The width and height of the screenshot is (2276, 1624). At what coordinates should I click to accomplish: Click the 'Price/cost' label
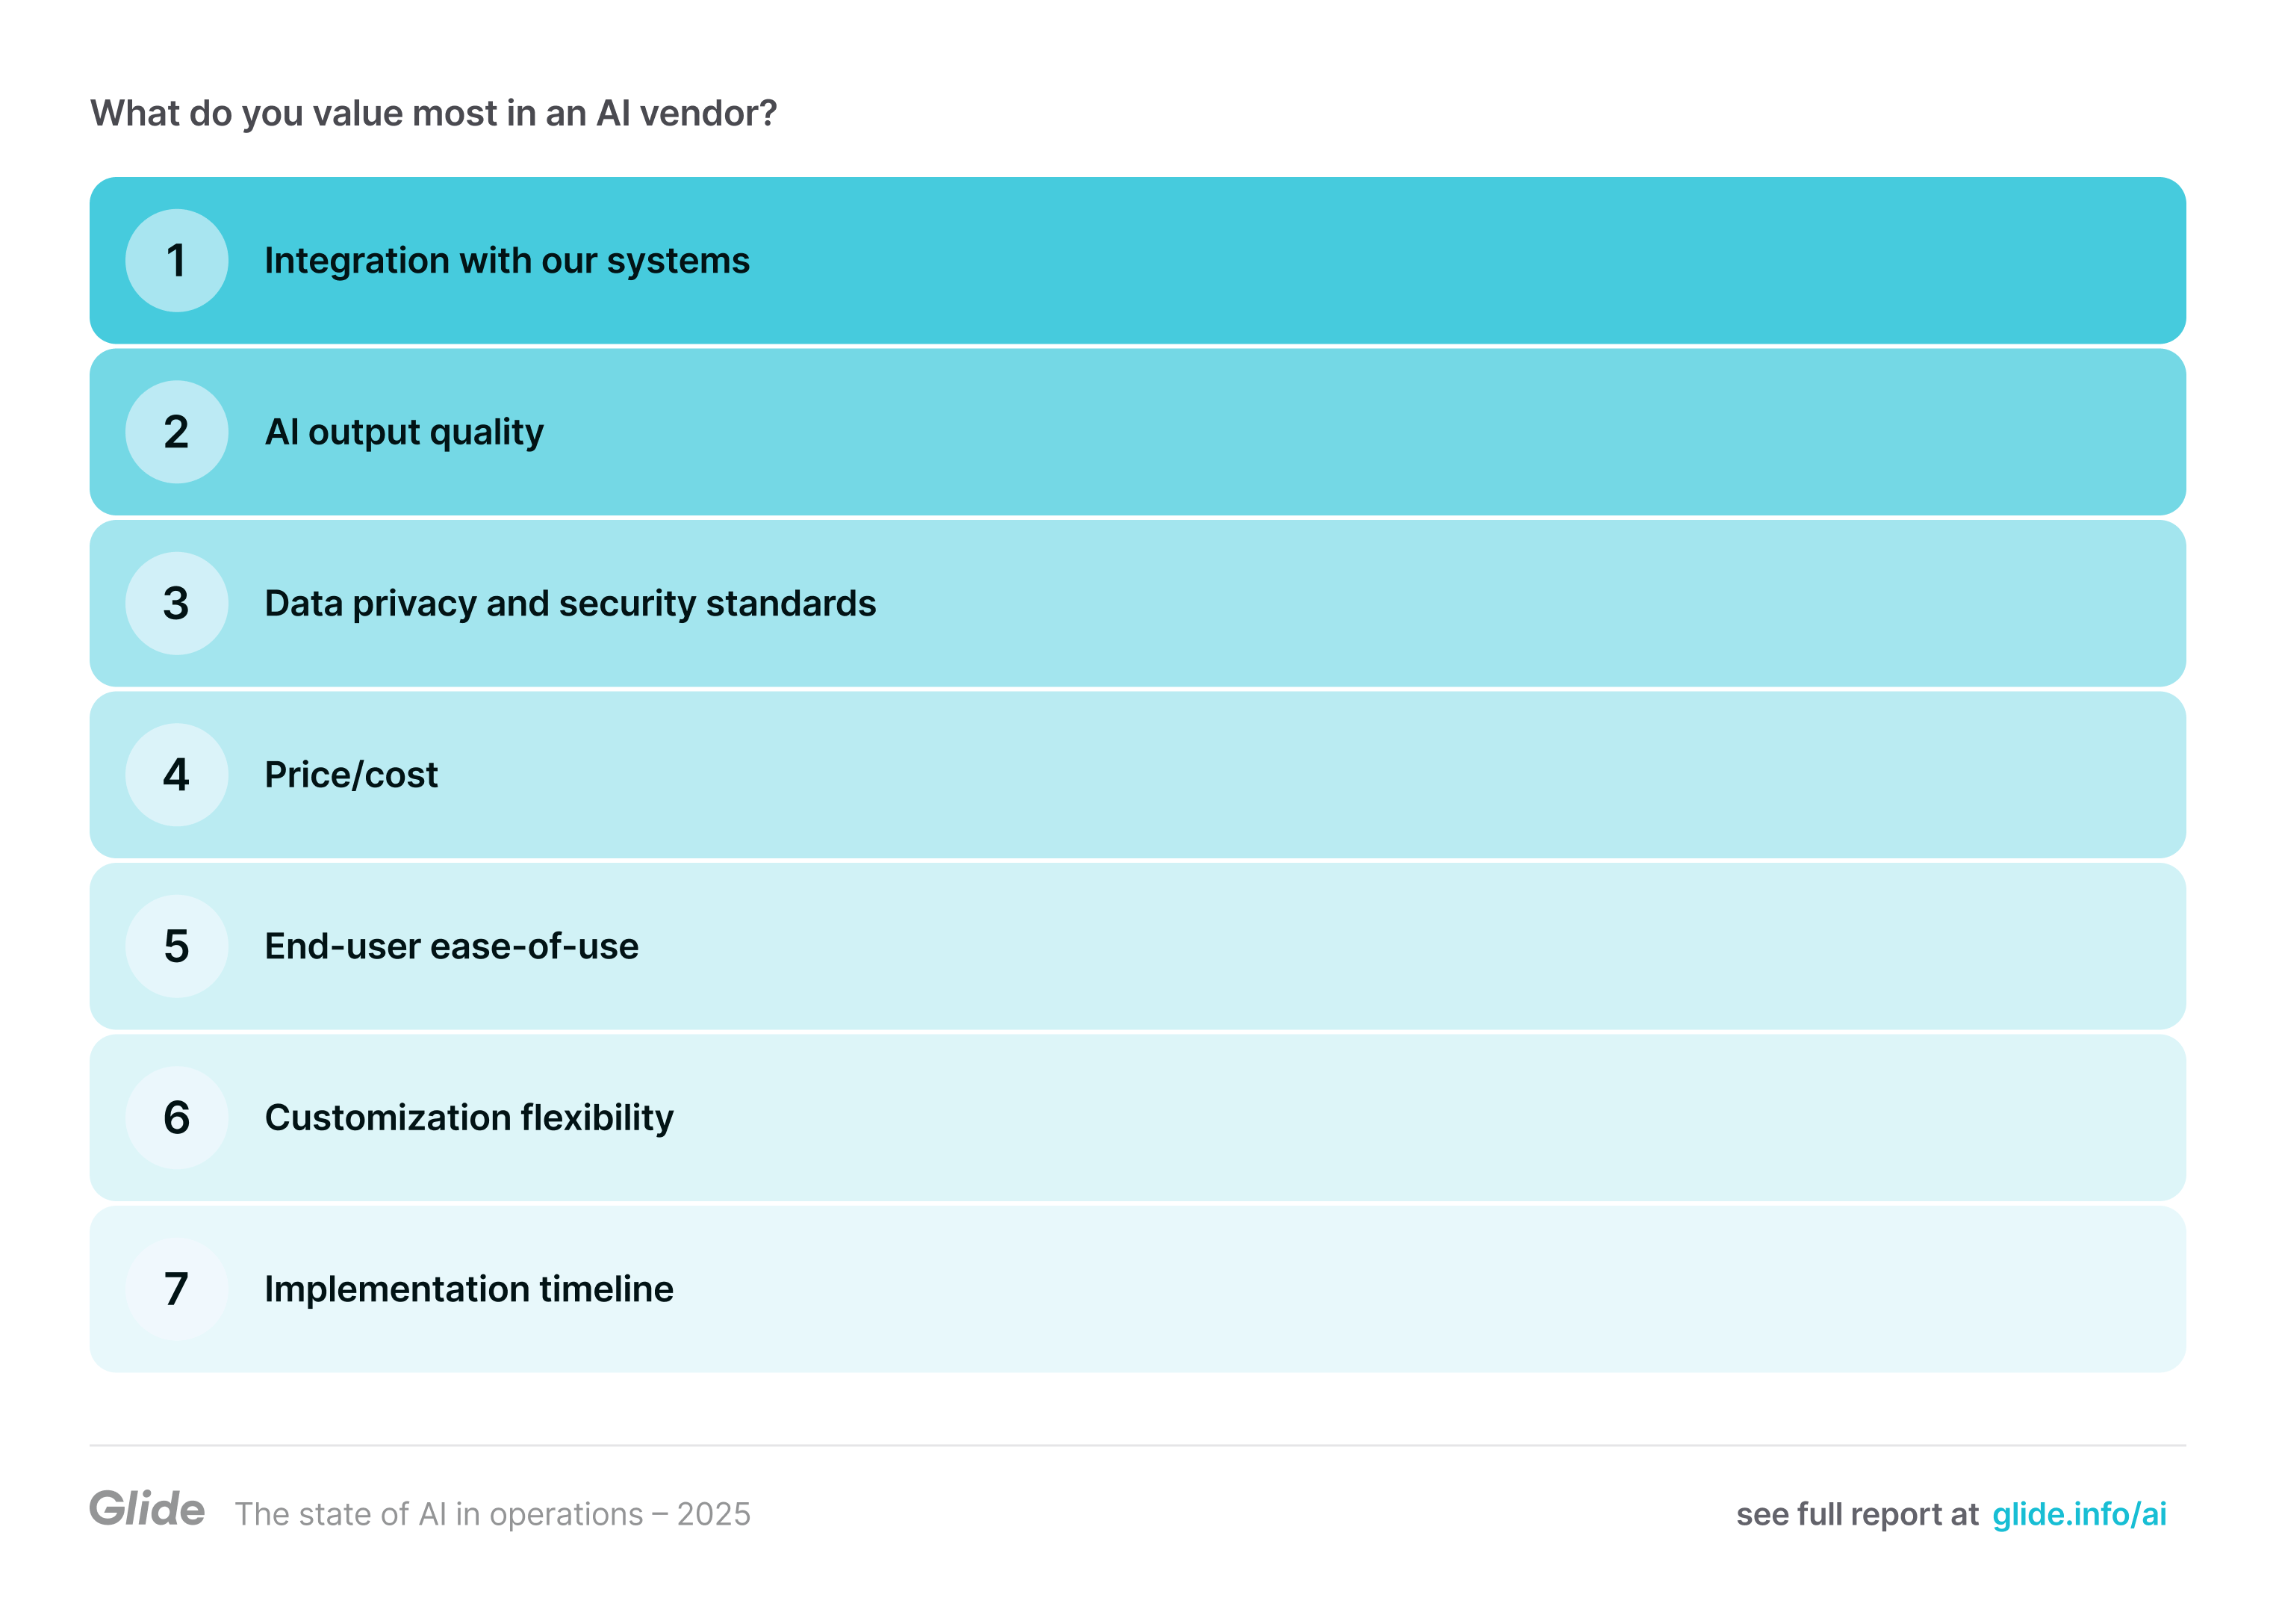click(351, 775)
